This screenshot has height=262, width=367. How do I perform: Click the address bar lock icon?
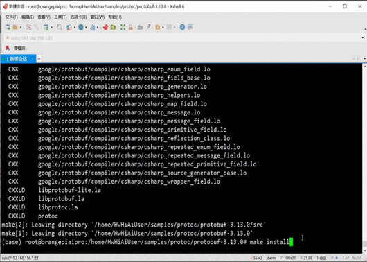pyautogui.click(x=8, y=37)
